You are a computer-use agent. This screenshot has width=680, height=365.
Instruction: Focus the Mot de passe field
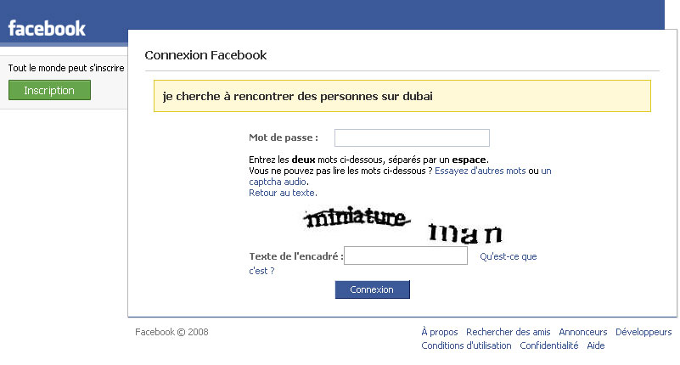[412, 138]
